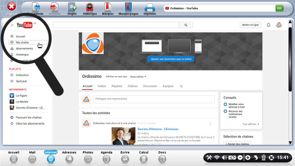The image size is (295, 166).
Task: Click the YouTube search magnifier button
Action: [x=186, y=25]
